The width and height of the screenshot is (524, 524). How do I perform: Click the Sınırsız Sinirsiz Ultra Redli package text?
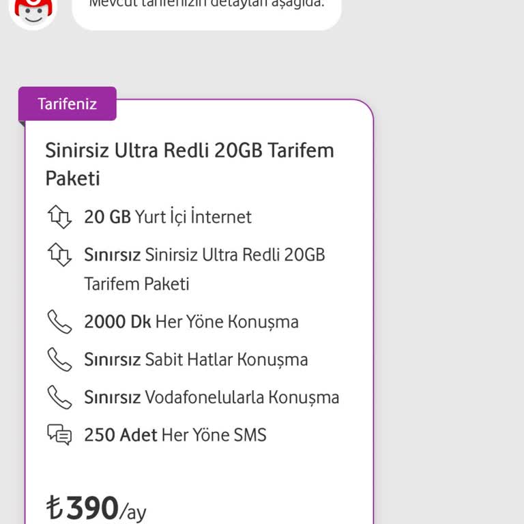pos(205,254)
